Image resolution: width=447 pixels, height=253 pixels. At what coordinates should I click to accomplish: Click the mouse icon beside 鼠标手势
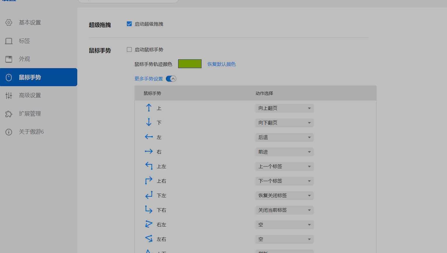pos(9,77)
